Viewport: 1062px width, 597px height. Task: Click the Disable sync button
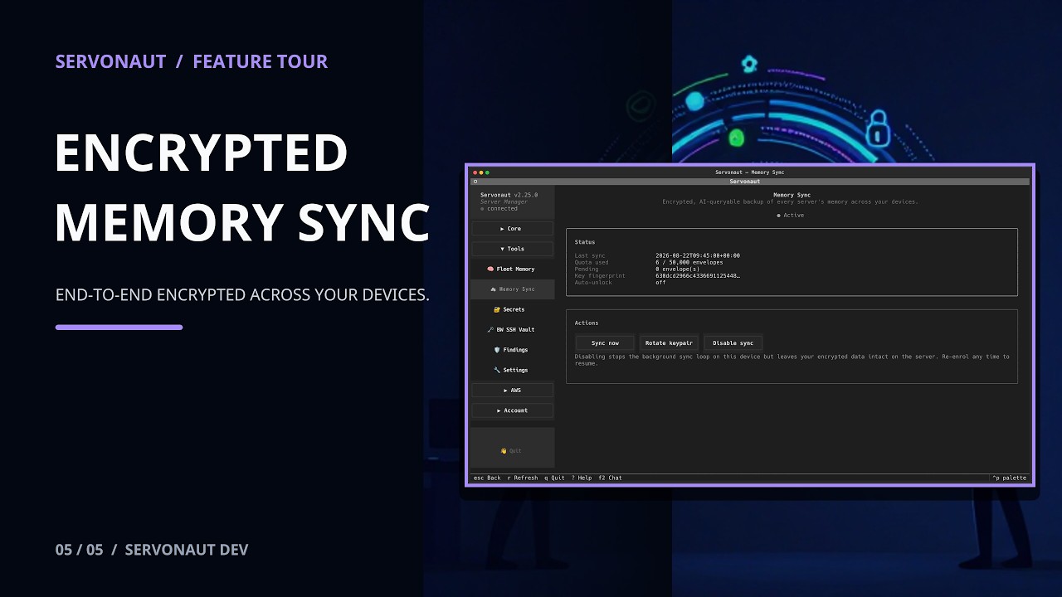[x=733, y=342]
